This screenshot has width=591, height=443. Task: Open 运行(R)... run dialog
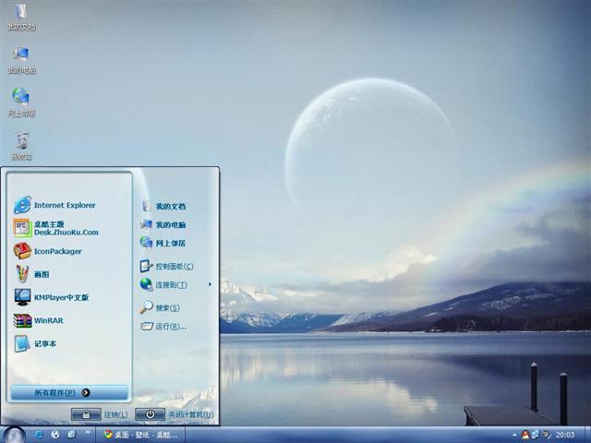tap(163, 326)
